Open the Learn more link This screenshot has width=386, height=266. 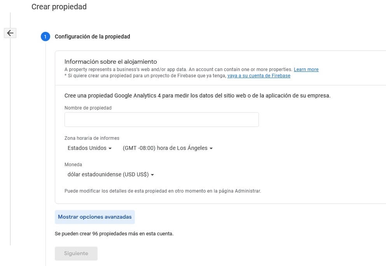tap(306, 70)
